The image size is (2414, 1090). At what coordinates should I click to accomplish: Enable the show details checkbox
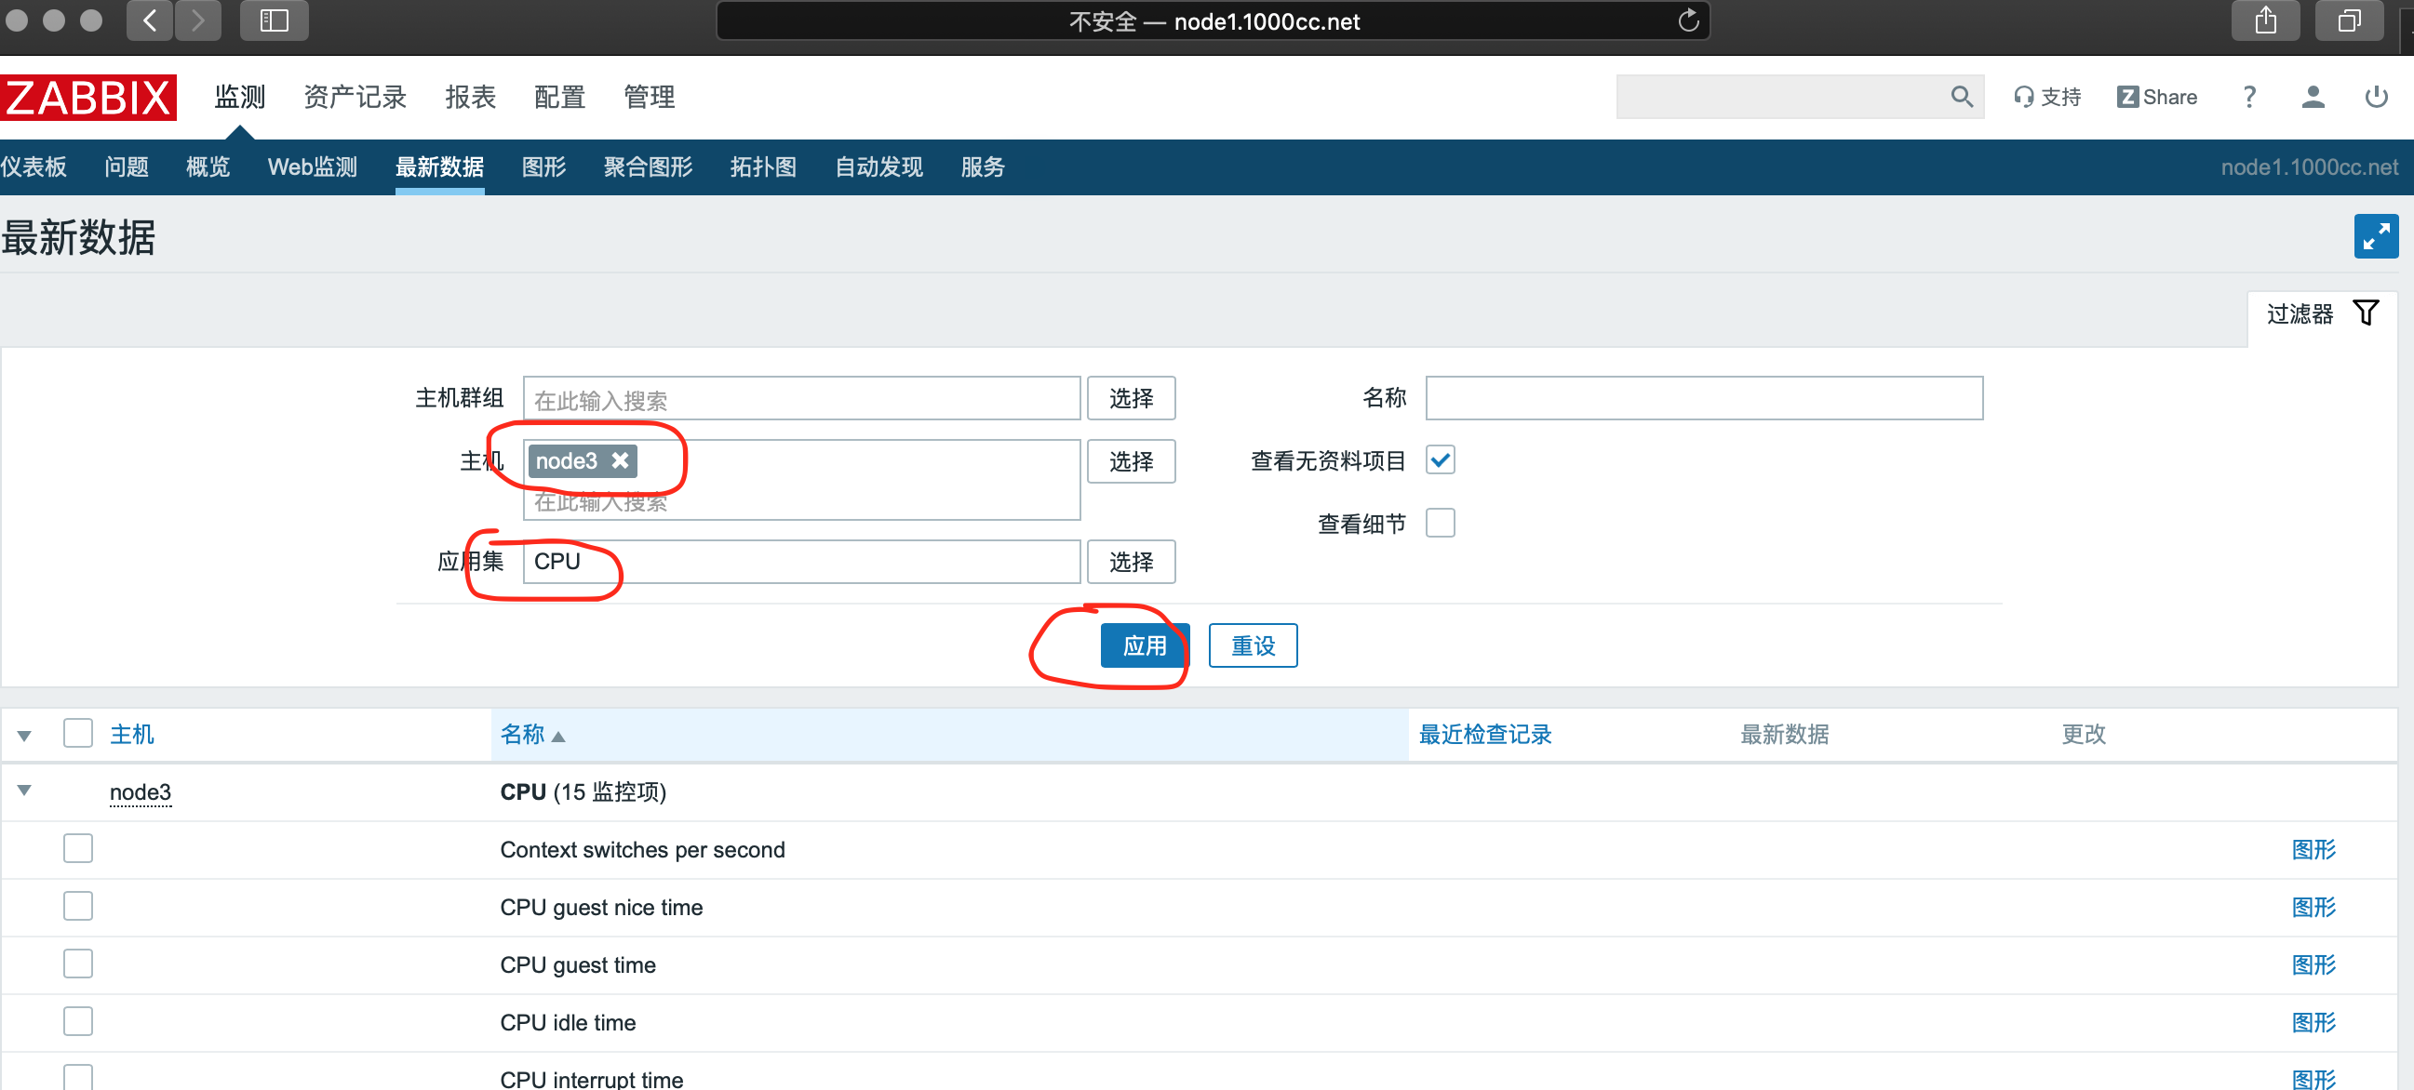click(x=1440, y=523)
